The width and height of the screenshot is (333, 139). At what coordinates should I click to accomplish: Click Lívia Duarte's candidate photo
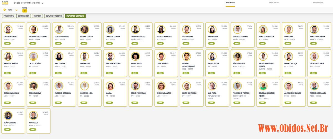pos(238,56)
